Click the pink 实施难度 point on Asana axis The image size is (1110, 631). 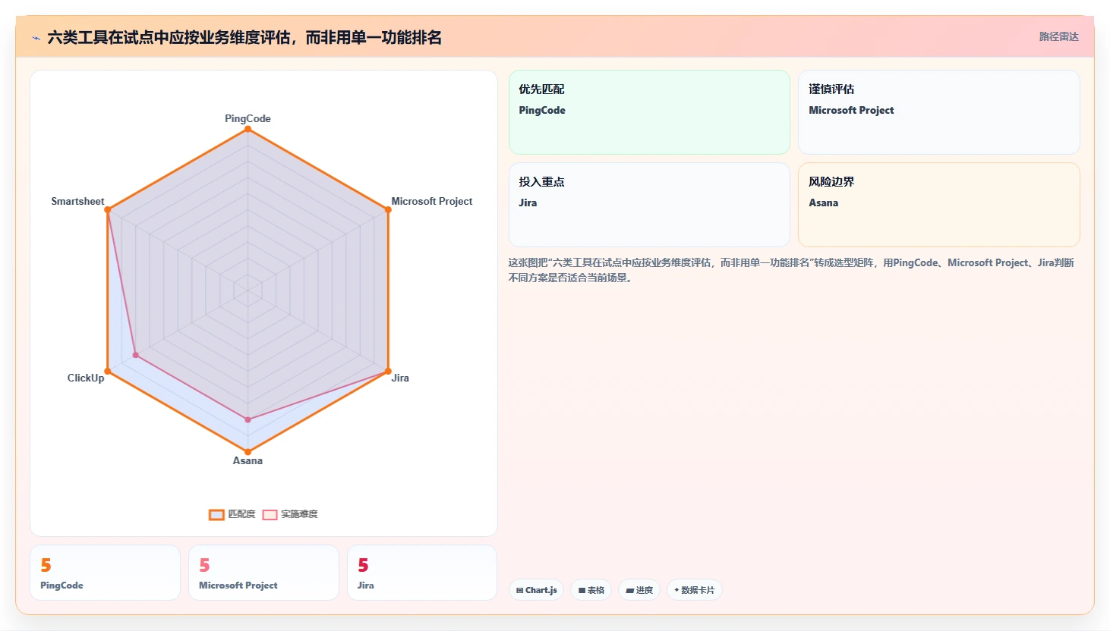248,419
